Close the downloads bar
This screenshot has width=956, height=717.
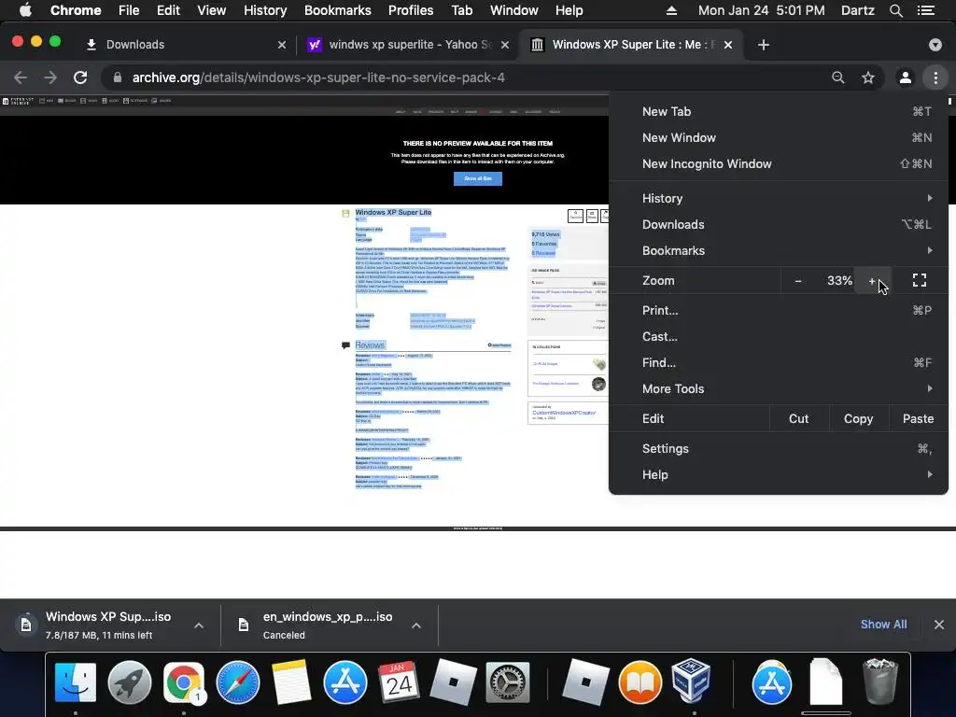click(939, 625)
